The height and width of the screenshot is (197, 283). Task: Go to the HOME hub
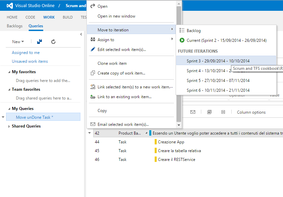[12, 17]
